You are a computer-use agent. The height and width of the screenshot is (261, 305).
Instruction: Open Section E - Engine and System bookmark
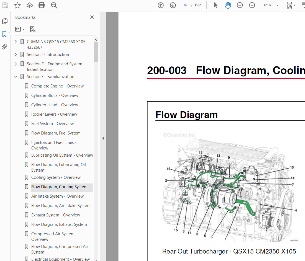(x=55, y=67)
